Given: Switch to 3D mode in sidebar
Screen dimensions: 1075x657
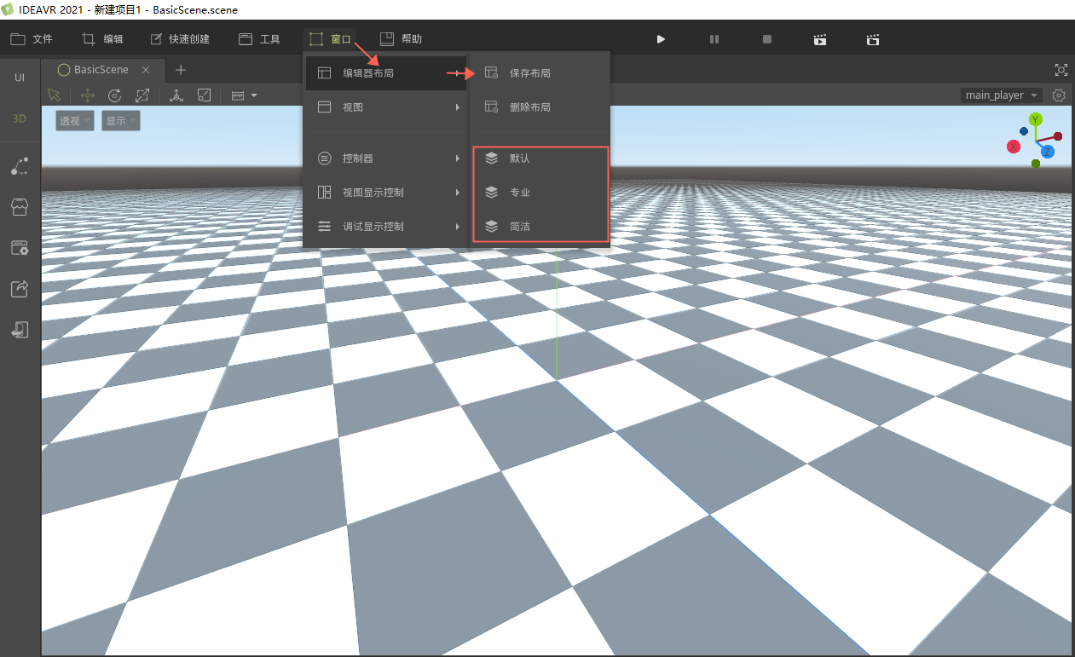Looking at the screenshot, I should (x=20, y=118).
